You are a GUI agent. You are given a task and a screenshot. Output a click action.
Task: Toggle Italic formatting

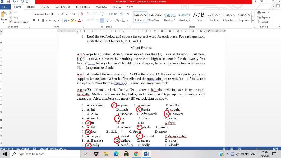pyautogui.click(x=38, y=20)
